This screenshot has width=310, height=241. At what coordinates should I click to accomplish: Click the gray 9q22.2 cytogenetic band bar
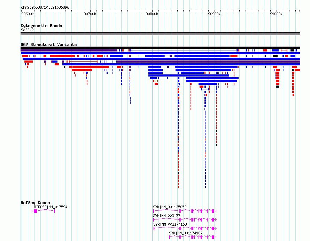(160, 34)
